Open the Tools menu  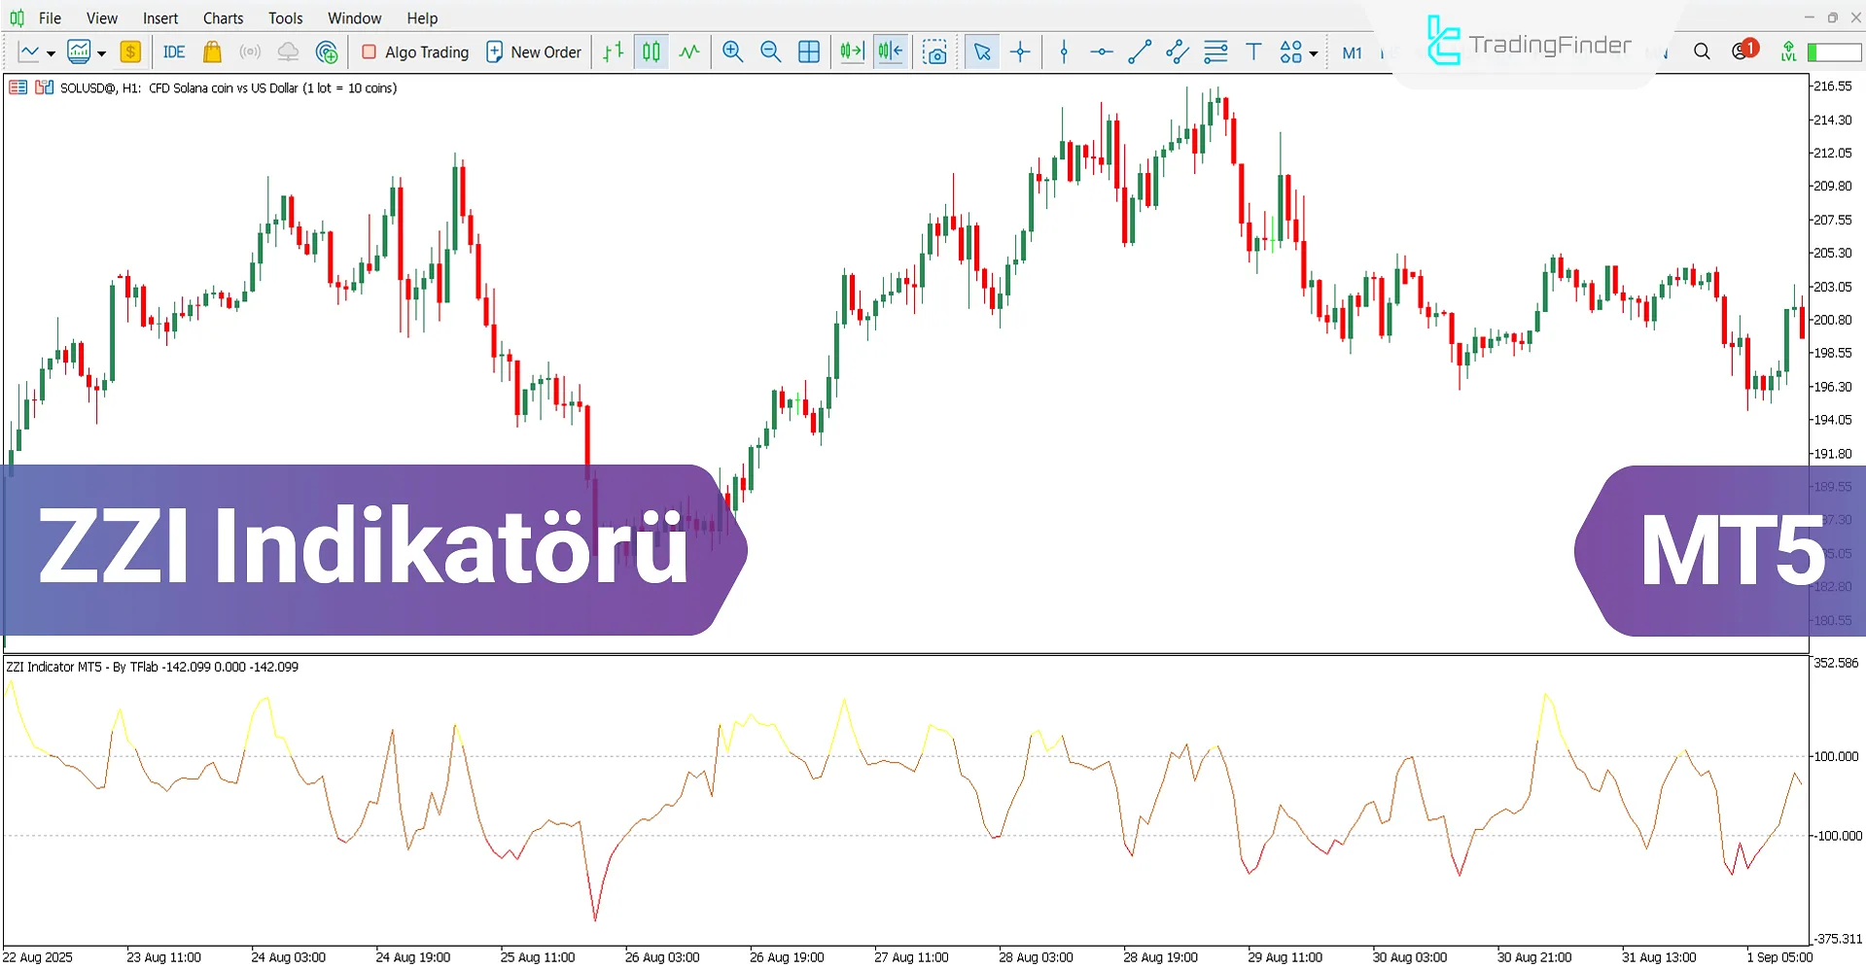coord(285,17)
